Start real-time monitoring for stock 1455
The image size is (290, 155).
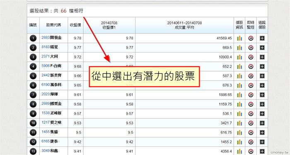[251, 133]
